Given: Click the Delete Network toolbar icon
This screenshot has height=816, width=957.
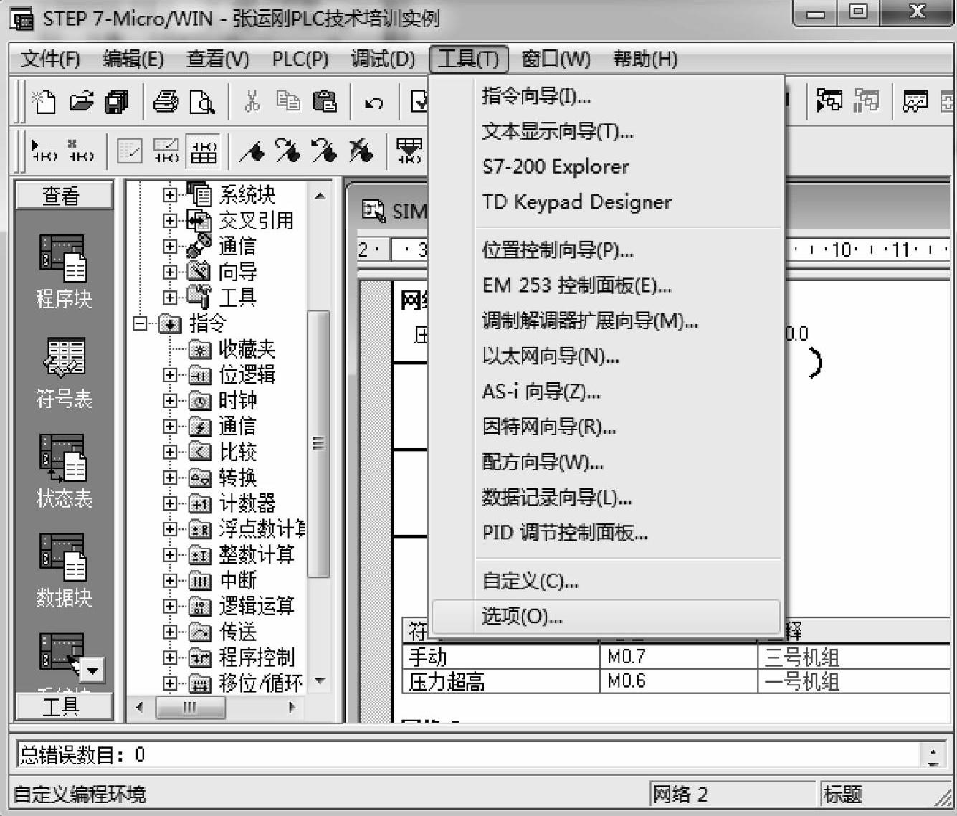Looking at the screenshot, I should (81, 151).
